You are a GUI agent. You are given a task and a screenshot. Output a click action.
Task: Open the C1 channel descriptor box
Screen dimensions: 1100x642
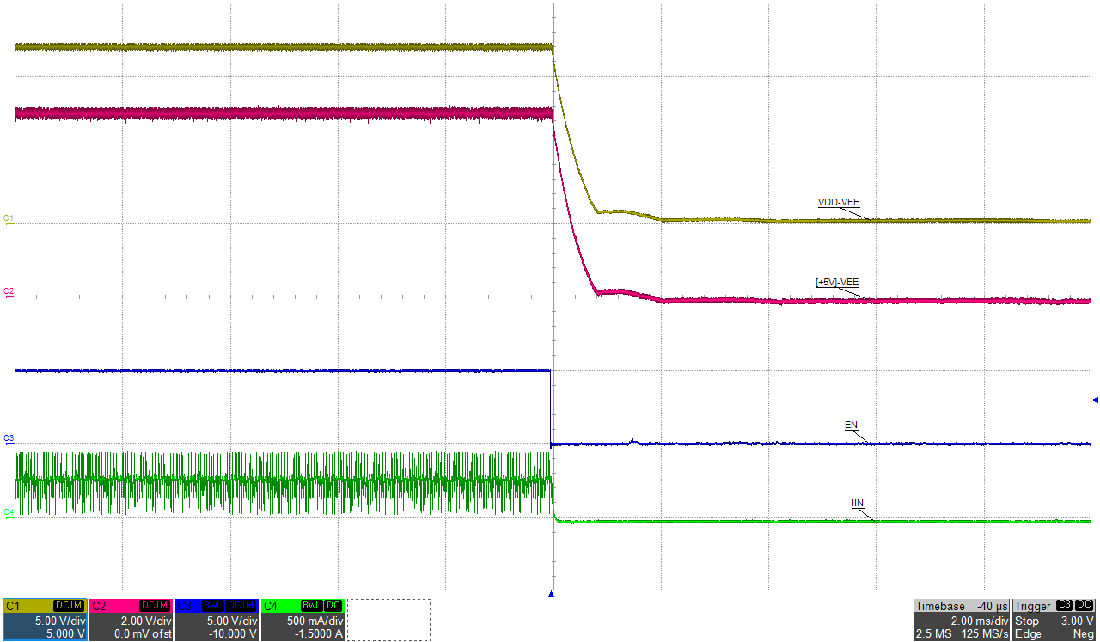45,620
